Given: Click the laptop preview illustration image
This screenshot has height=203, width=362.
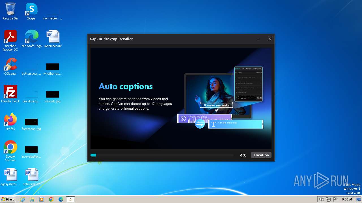Looking at the screenshot, I should click(x=220, y=98).
